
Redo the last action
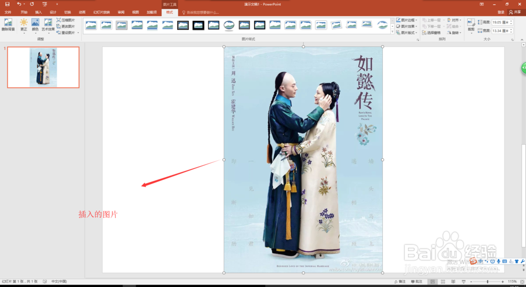tap(32, 4)
